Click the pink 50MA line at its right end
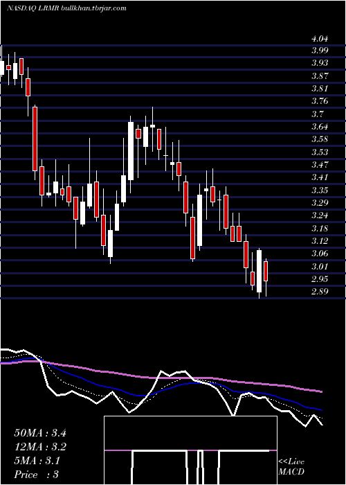The image size is (346, 485). pos(320,391)
